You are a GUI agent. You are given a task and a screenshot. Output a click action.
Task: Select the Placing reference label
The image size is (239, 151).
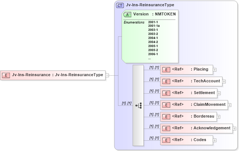pyautogui.click(x=190, y=69)
